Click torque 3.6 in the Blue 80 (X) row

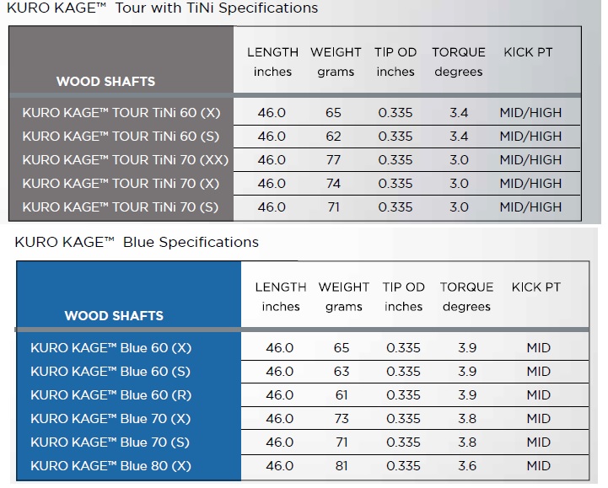pyautogui.click(x=467, y=466)
